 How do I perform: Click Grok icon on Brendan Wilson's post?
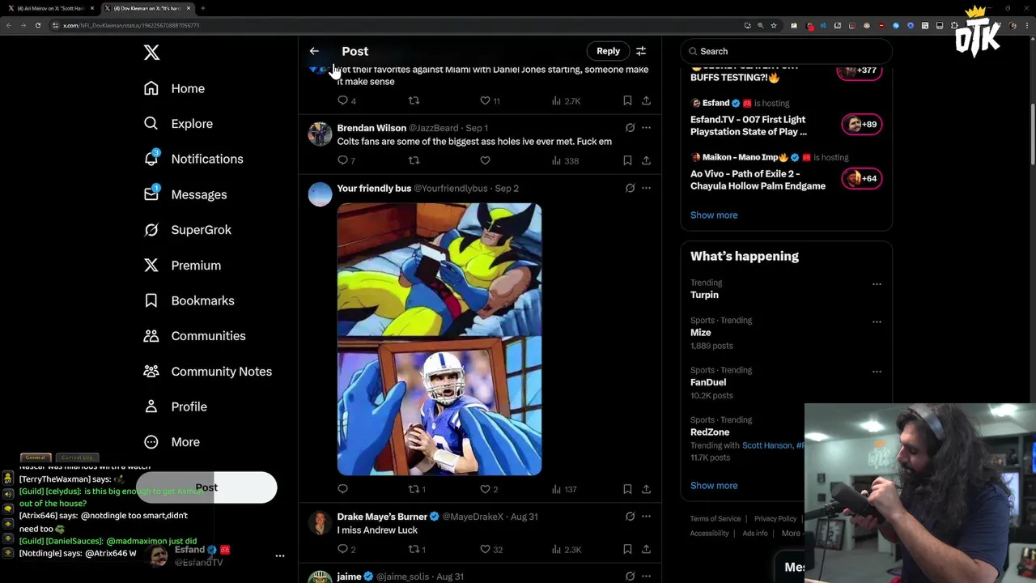[630, 128]
